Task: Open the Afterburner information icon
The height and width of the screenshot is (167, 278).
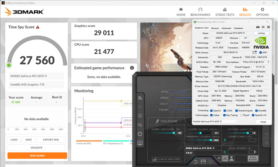Action: (140, 116)
